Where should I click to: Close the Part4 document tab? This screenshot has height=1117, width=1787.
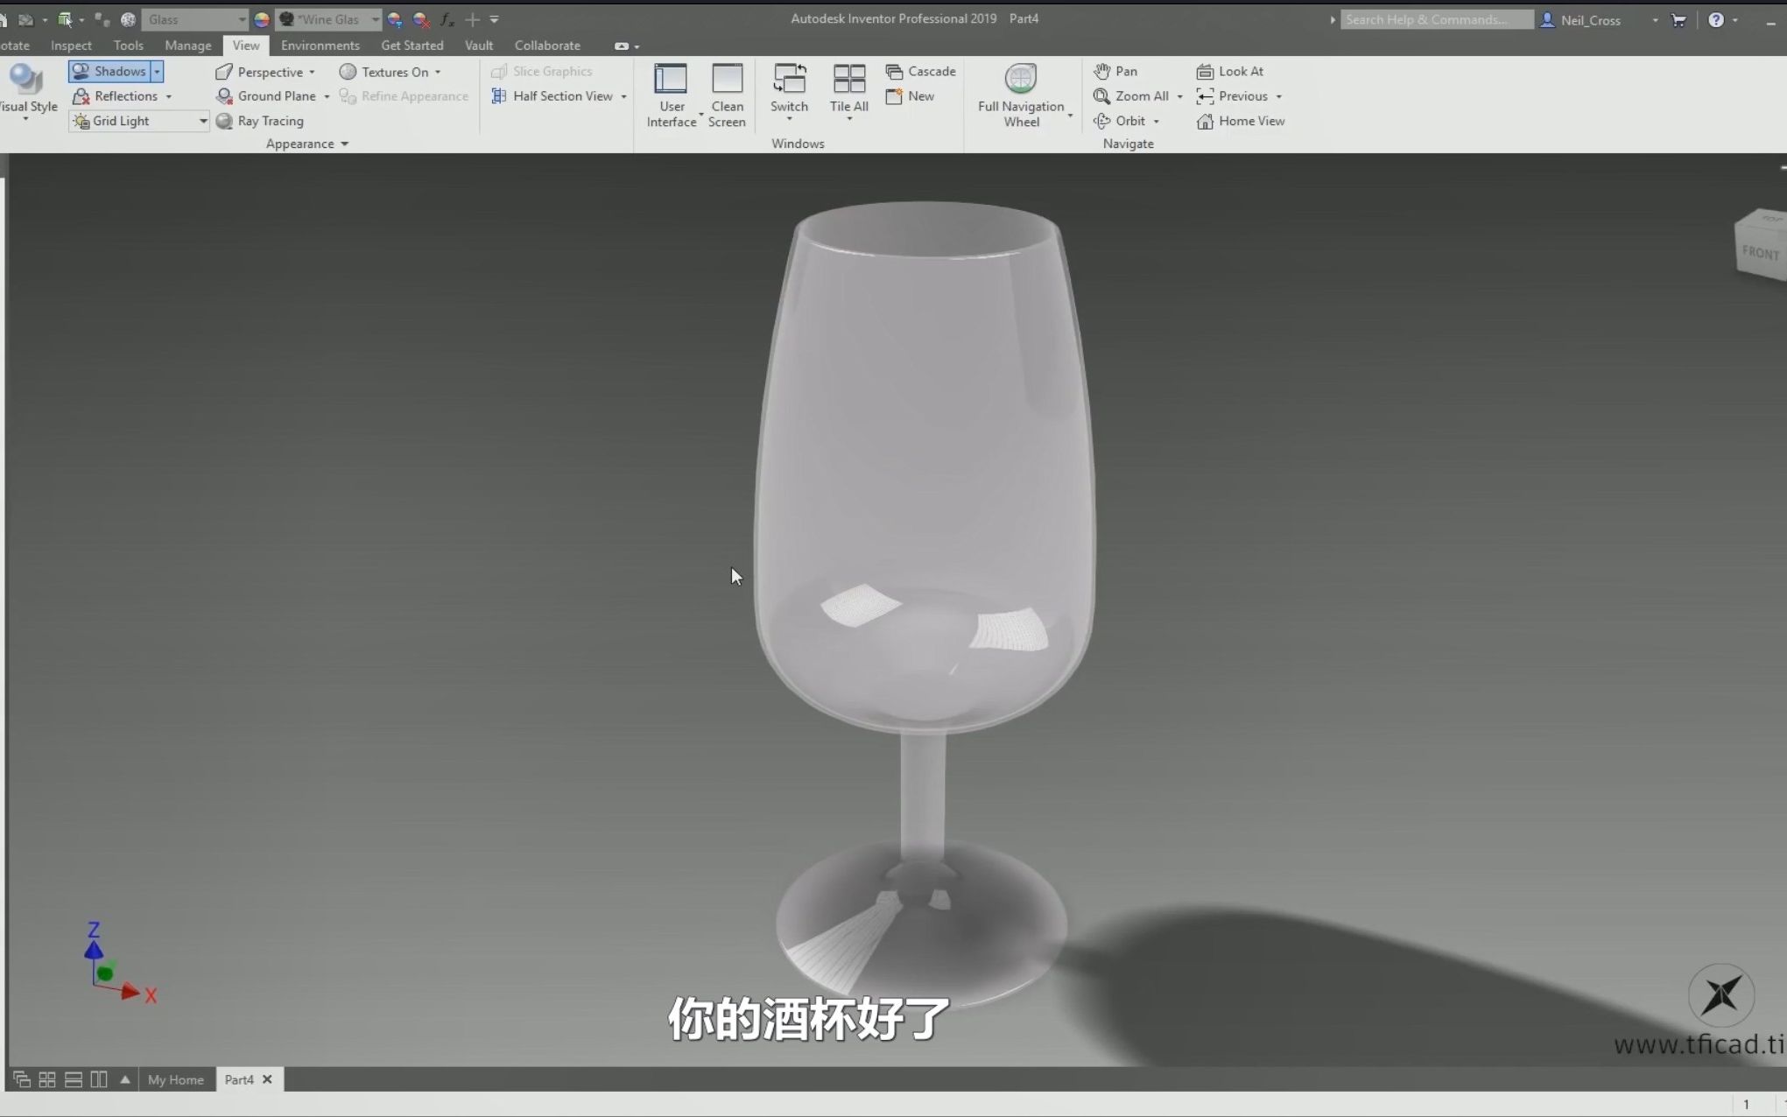[267, 1079]
